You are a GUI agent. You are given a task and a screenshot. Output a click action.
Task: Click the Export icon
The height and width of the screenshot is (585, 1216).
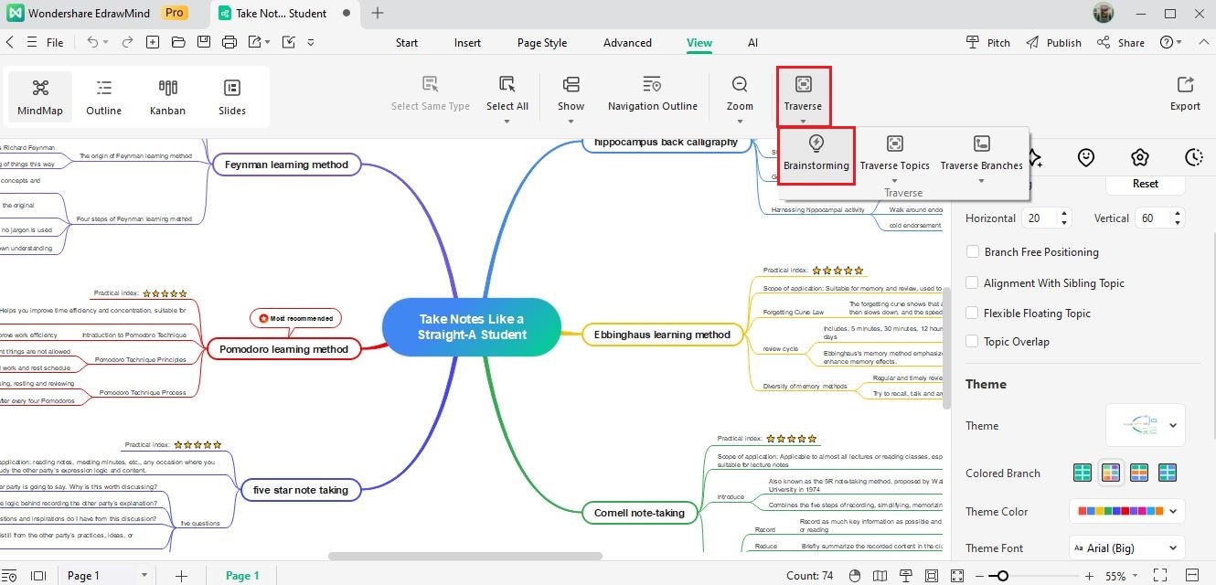pyautogui.click(x=1185, y=84)
